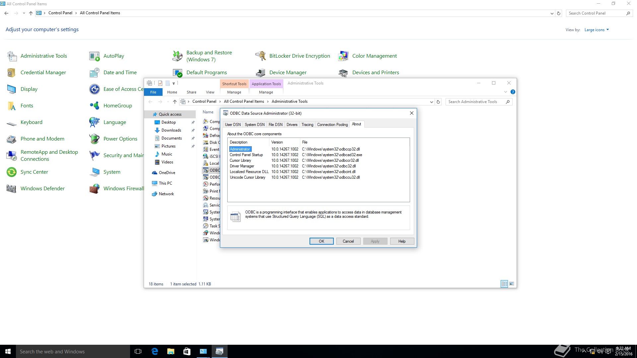Click the Search Administrative Tools field
The height and width of the screenshot is (358, 637).
pyautogui.click(x=474, y=102)
